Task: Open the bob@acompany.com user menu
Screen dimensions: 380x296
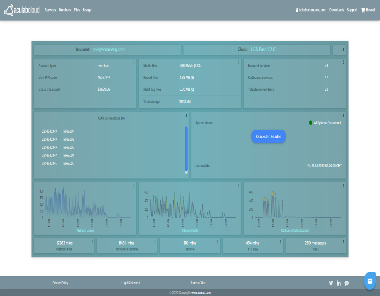Action: [x=311, y=10]
